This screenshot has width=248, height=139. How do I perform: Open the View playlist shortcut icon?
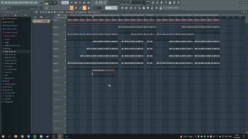click(122, 8)
